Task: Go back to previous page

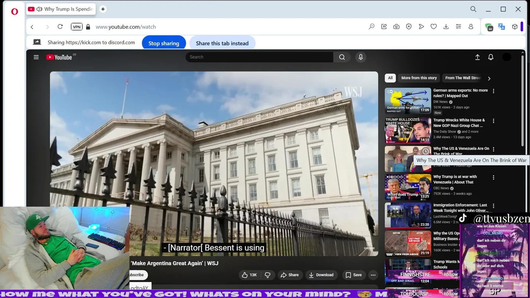Action: click(32, 27)
